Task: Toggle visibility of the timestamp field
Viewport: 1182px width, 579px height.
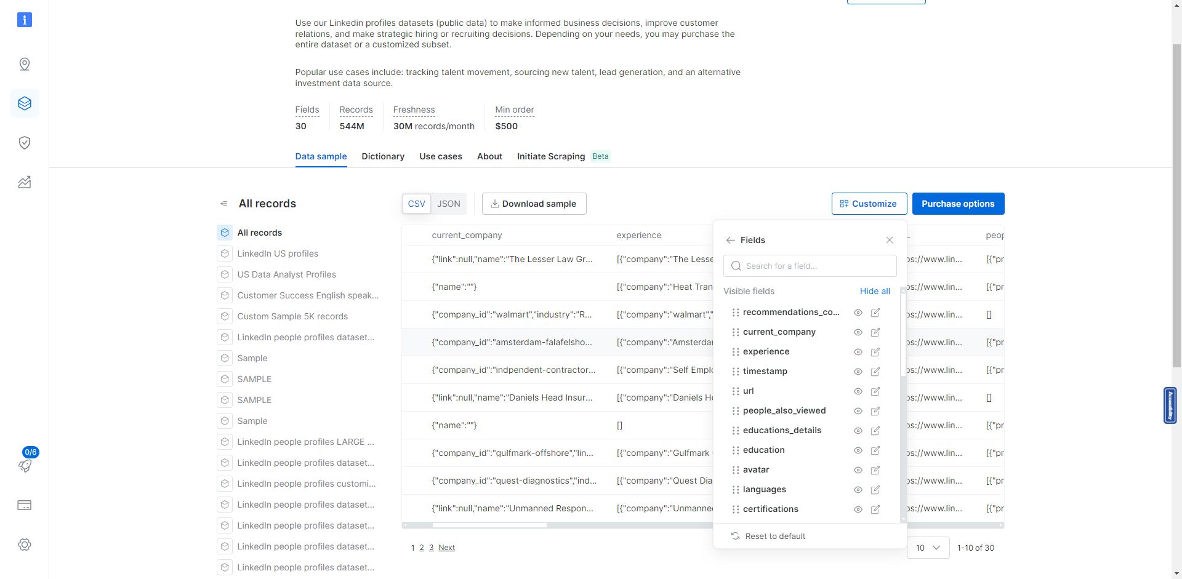Action: click(858, 372)
